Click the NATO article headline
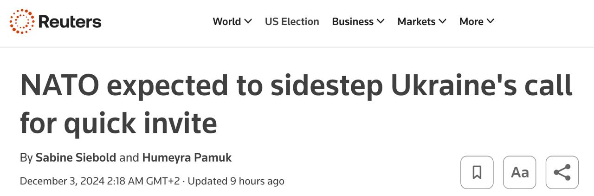 point(296,105)
